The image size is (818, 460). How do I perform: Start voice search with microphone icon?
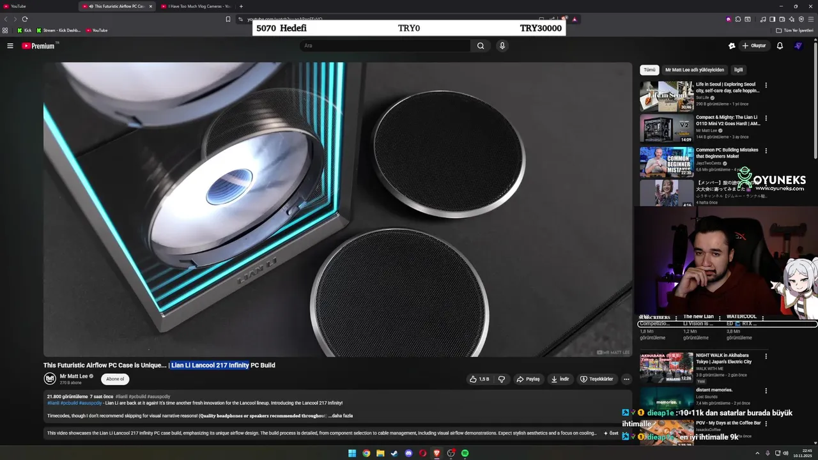[x=502, y=46]
